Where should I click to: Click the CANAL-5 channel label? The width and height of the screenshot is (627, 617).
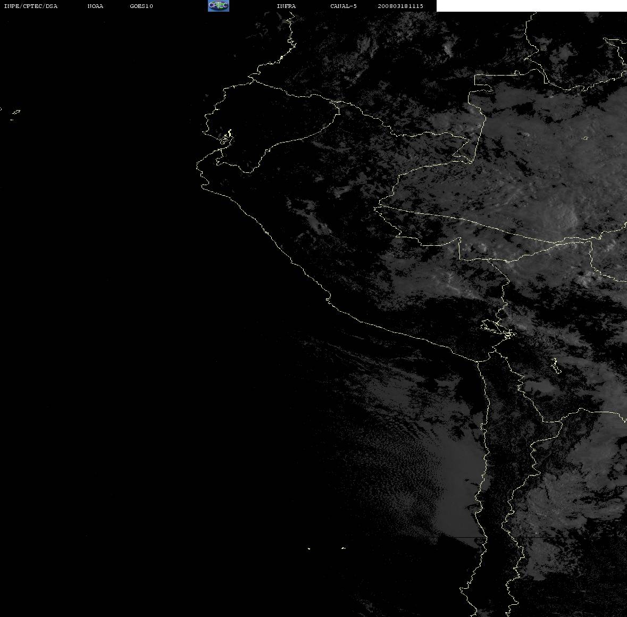click(x=344, y=6)
